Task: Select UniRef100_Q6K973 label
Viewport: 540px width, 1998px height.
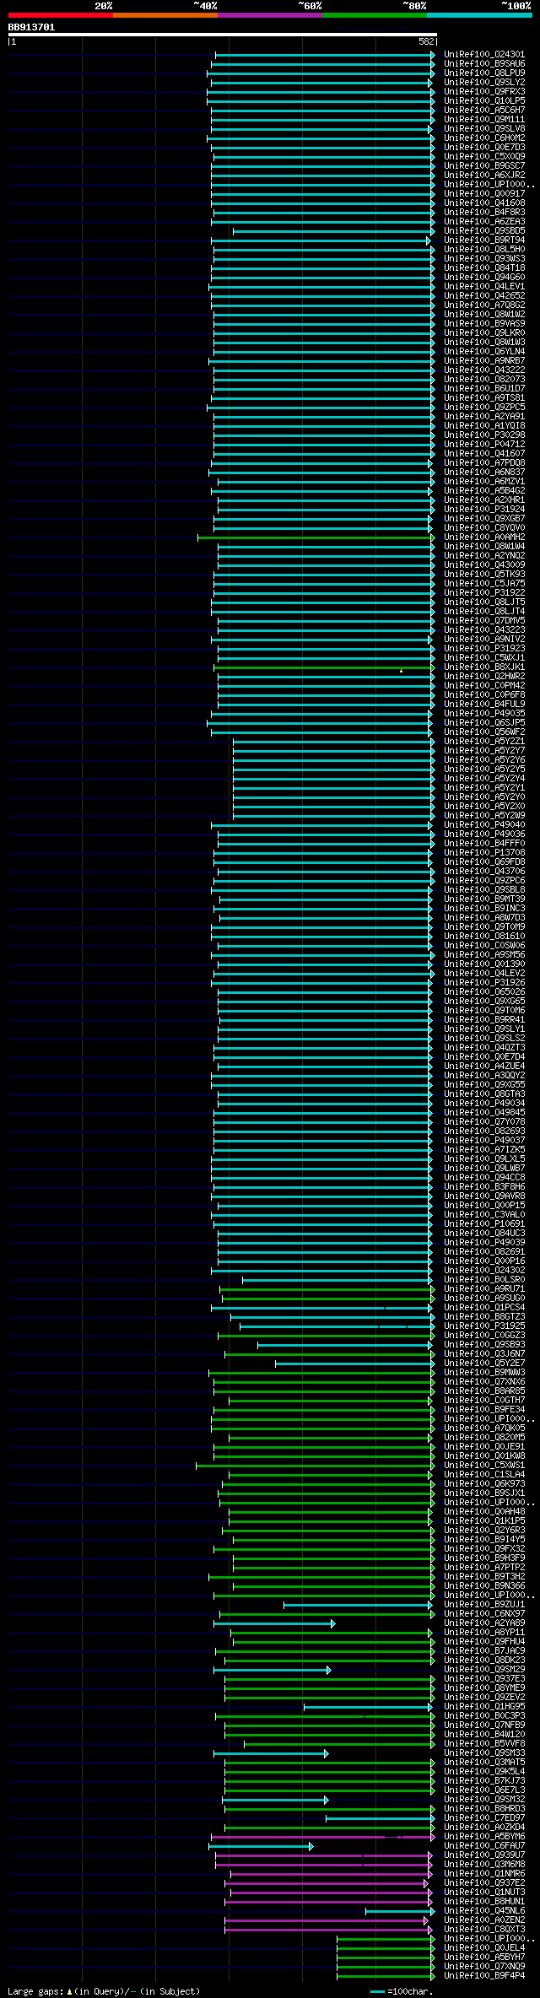Action: (x=484, y=1484)
